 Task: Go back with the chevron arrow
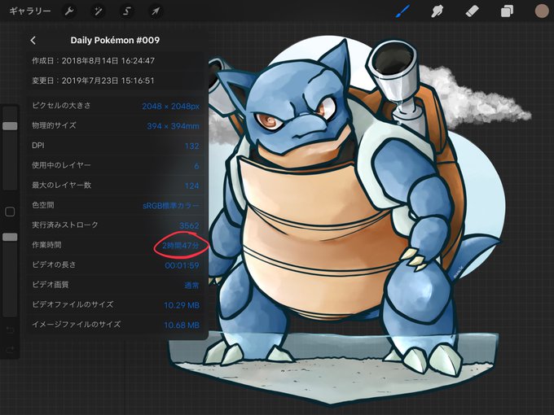click(x=33, y=40)
